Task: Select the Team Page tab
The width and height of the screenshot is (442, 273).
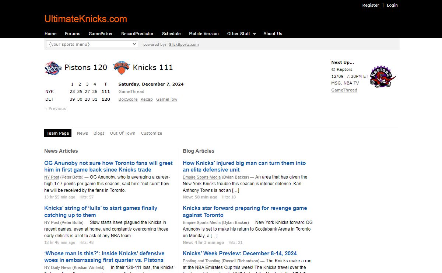Action: (58, 133)
